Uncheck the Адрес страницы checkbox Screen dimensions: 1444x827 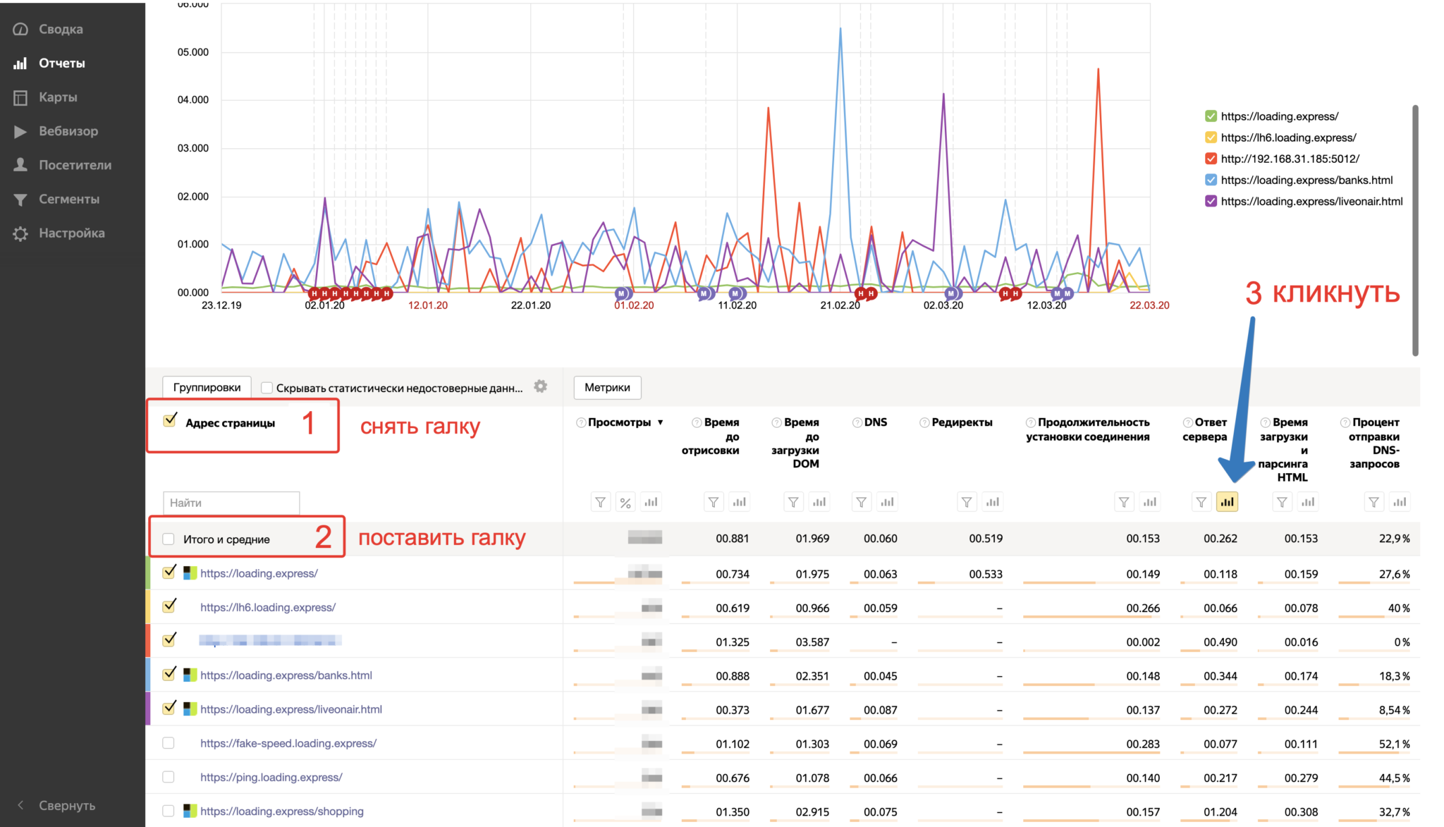[169, 421]
